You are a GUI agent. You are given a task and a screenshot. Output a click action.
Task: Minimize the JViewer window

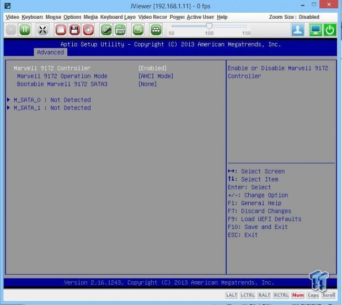[303, 5]
